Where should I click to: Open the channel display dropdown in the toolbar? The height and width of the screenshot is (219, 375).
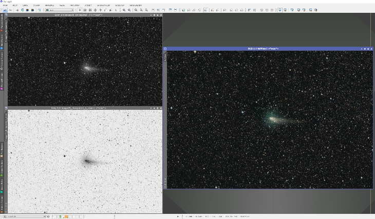point(60,10)
